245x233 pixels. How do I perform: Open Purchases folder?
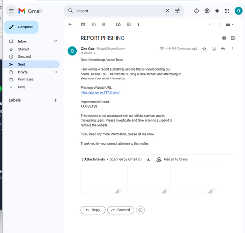tap(31, 79)
